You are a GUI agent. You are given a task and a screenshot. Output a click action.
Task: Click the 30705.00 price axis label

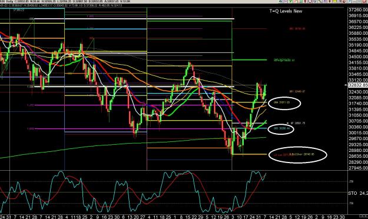click(x=358, y=121)
